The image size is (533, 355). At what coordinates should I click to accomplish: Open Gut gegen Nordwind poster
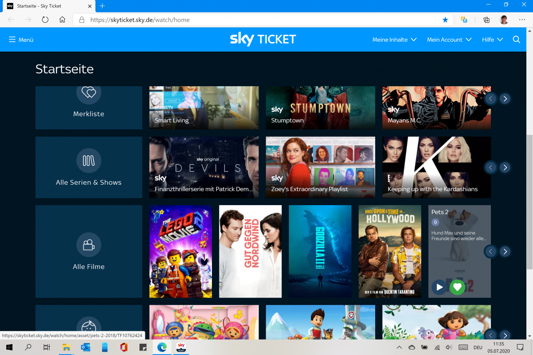[250, 251]
